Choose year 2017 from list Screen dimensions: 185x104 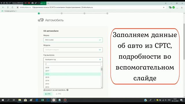point(72,71)
